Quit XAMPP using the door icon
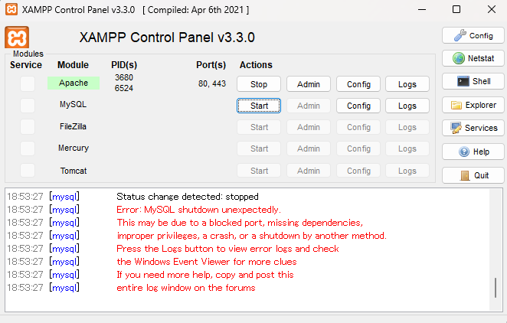Viewport: 507px width, 323px height. click(x=473, y=175)
